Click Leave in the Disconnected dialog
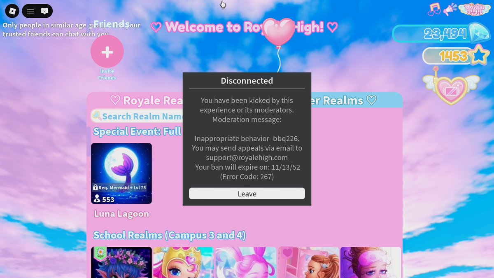494x278 pixels. 247,194
